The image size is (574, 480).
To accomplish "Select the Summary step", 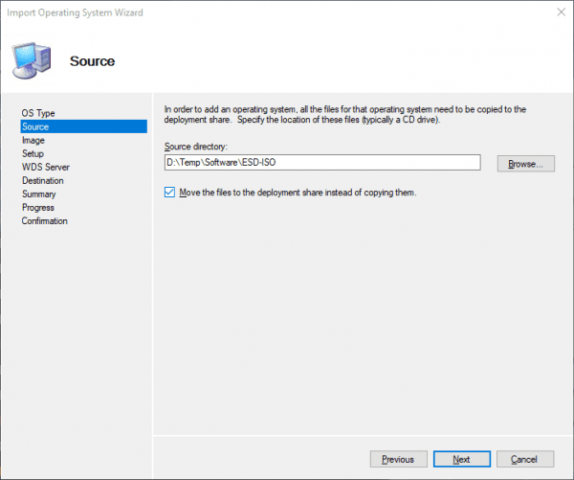I will click(x=39, y=194).
